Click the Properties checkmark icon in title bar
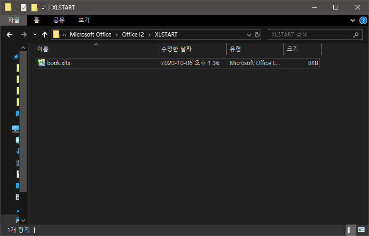Image resolution: width=369 pixels, height=236 pixels. (24, 8)
